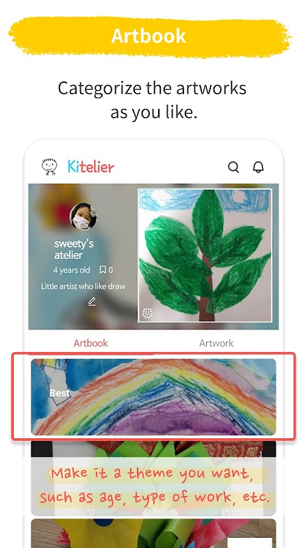Click the Best label on rainbow card
Viewport: 308px width, 548px height.
(60, 393)
